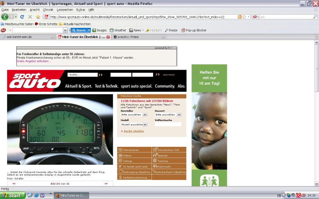Close the Mini-Tuner im Überblick tab
319x199 pixels.
click(x=108, y=37)
